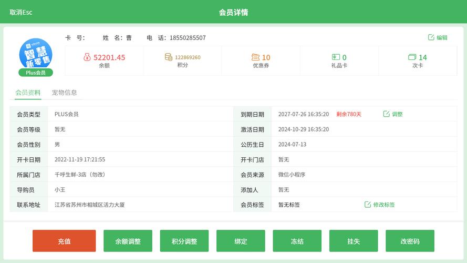Switch to the 宠物信息 tab
This screenshot has width=467, height=263.
[64, 93]
